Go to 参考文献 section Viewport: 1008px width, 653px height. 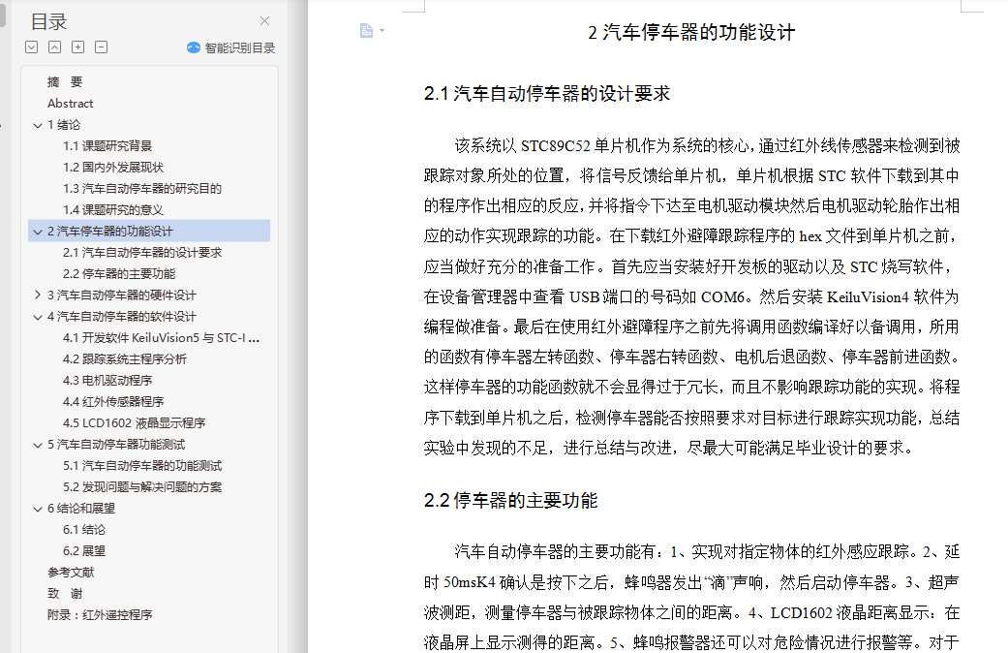click(71, 572)
